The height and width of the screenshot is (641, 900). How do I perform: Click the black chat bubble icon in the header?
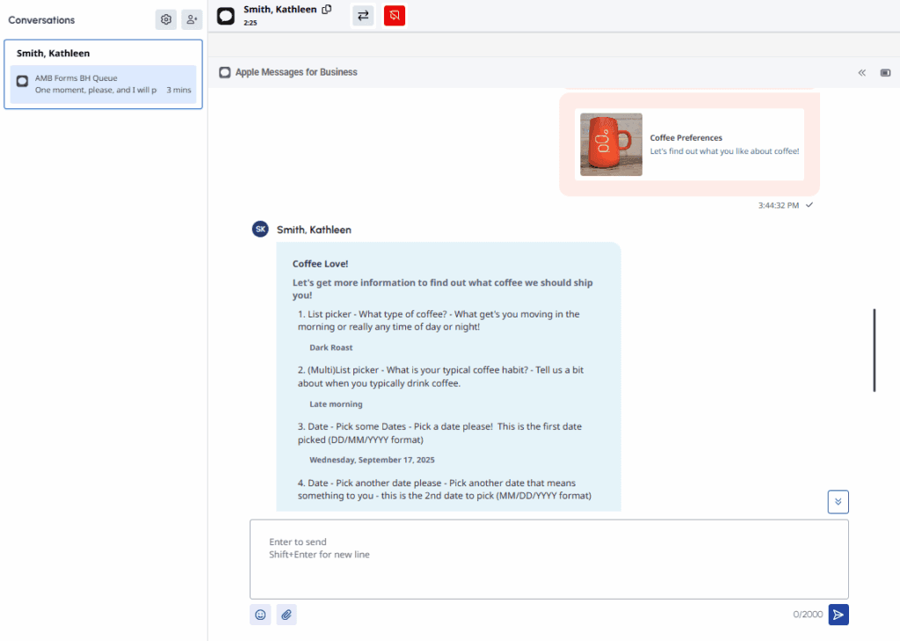tap(225, 15)
